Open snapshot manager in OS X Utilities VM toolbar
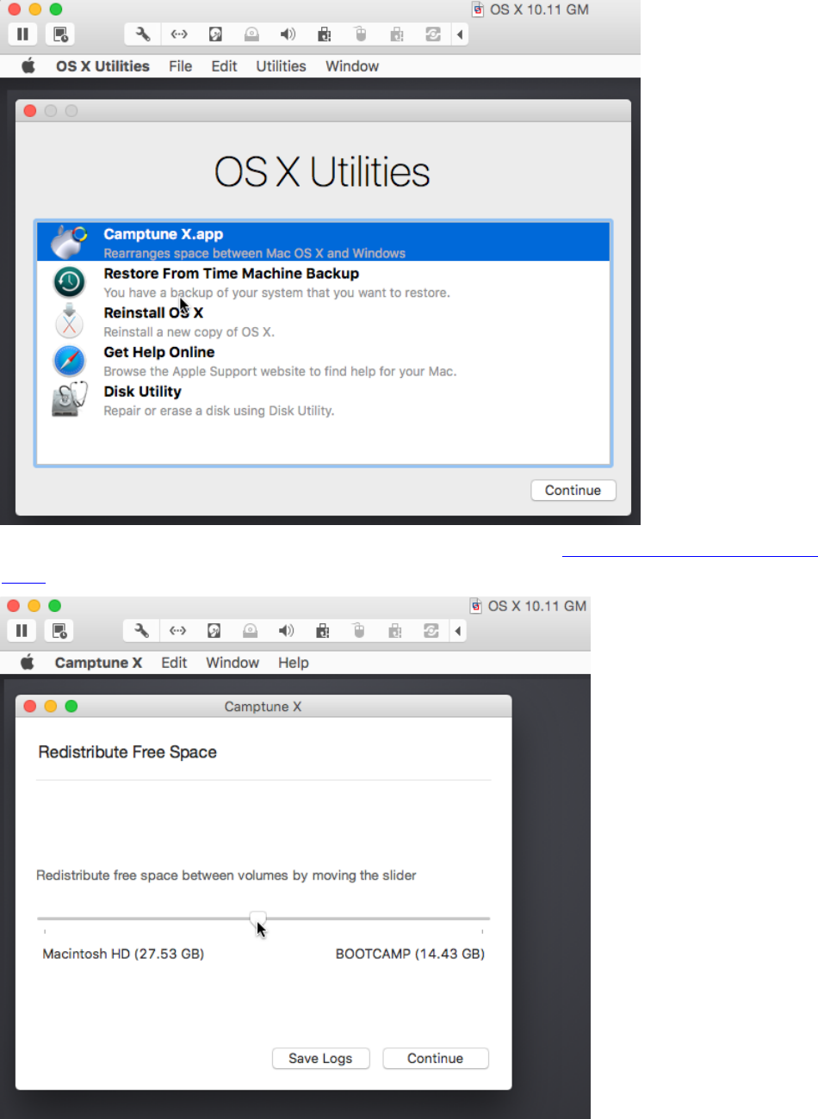Viewport: 818px width, 1119px height. (x=60, y=34)
